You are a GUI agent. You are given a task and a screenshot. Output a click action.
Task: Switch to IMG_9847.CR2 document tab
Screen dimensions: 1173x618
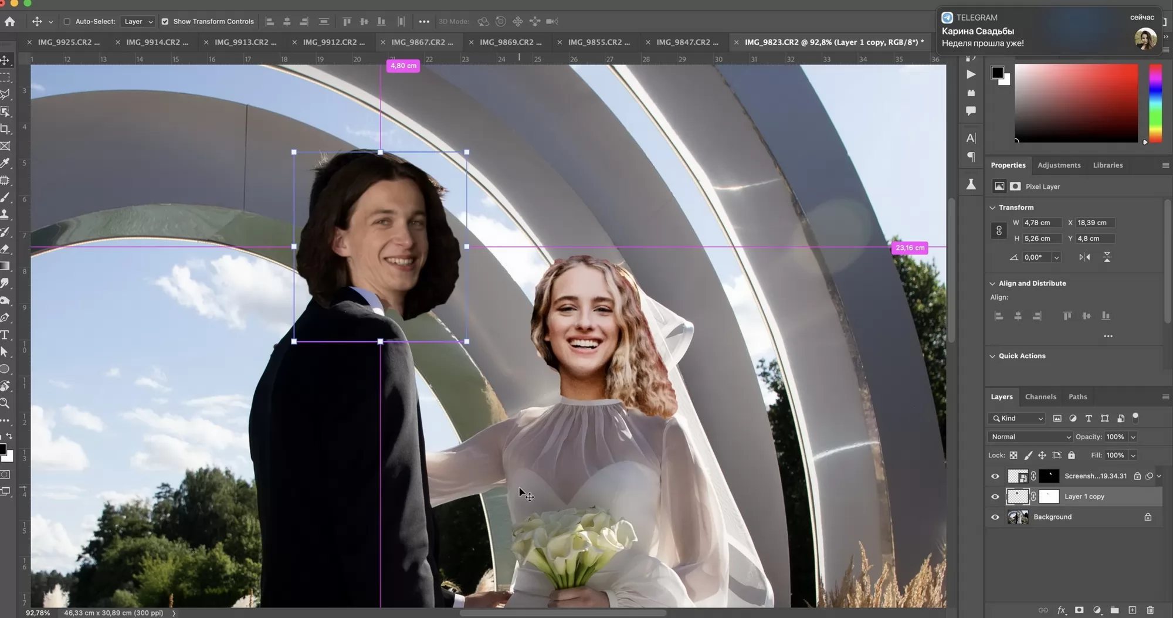[687, 42]
